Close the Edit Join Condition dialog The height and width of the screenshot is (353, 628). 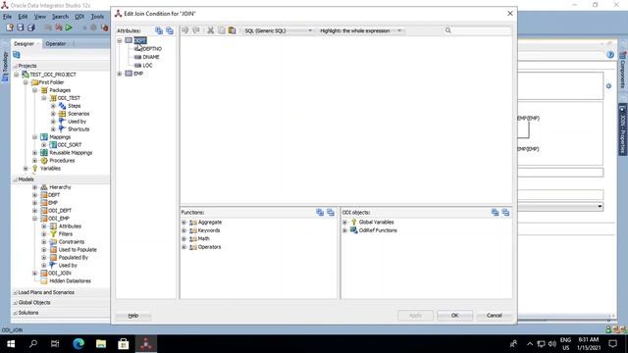pyautogui.click(x=510, y=13)
